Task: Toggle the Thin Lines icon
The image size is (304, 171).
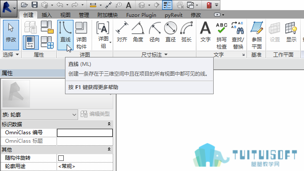Action: coord(167,5)
